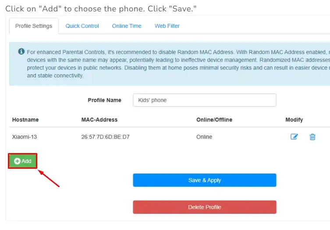Screen dimensions: 330x230
Task: Switch to the Quick Control tab
Action: (x=82, y=26)
